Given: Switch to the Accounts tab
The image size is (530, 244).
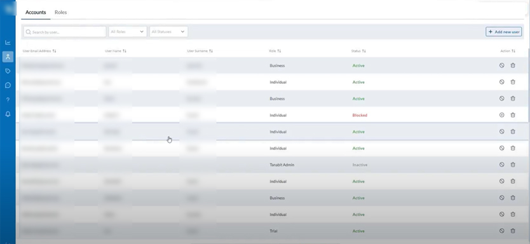Looking at the screenshot, I should coord(36,12).
